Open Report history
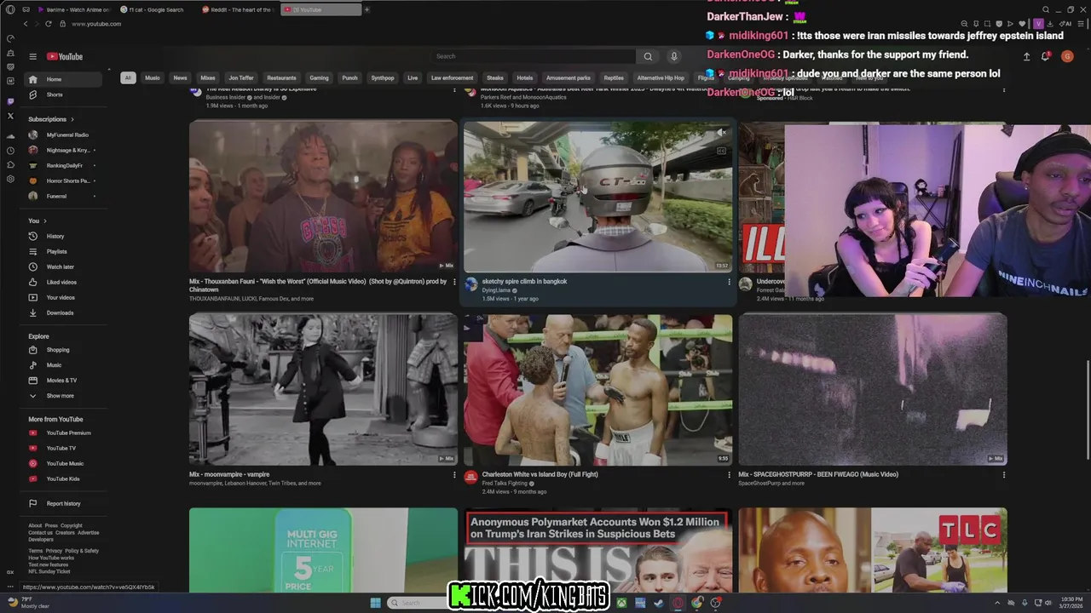Viewport: 1091px width, 613px height. tap(62, 503)
